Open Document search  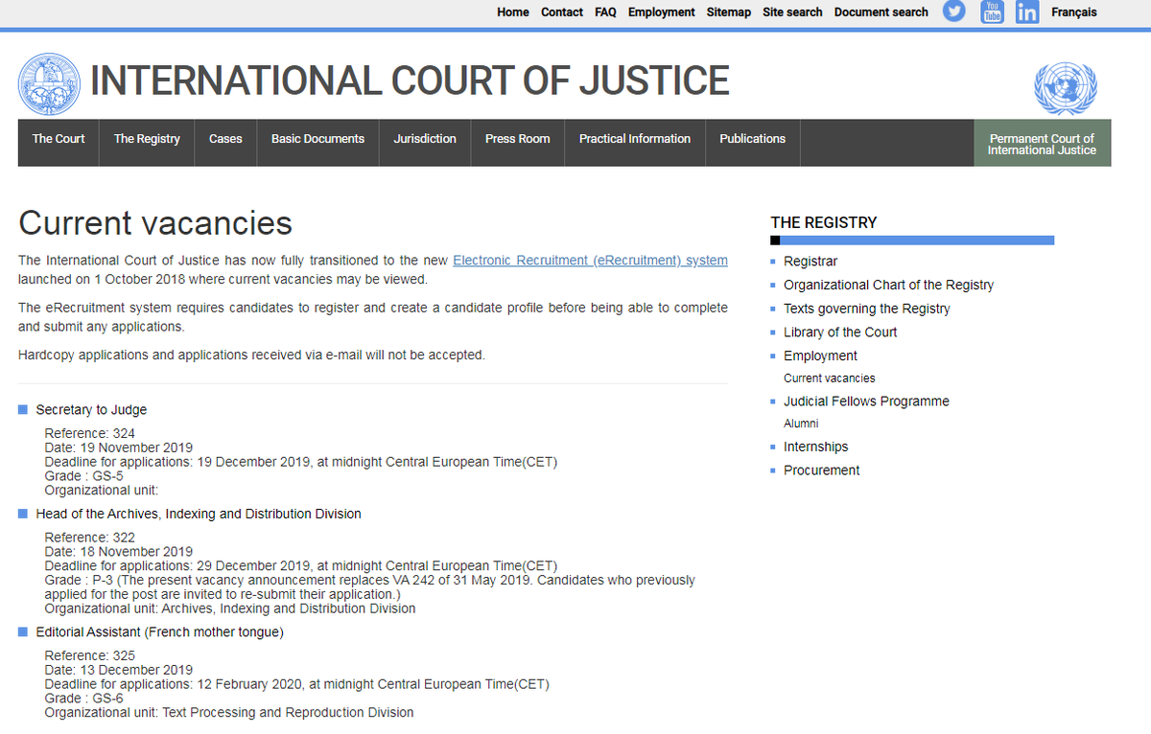(x=881, y=12)
